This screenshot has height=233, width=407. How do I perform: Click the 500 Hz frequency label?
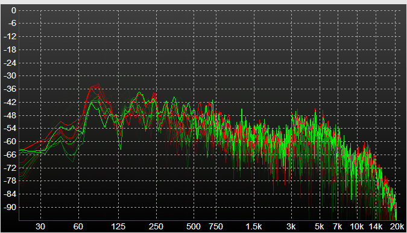point(194,226)
